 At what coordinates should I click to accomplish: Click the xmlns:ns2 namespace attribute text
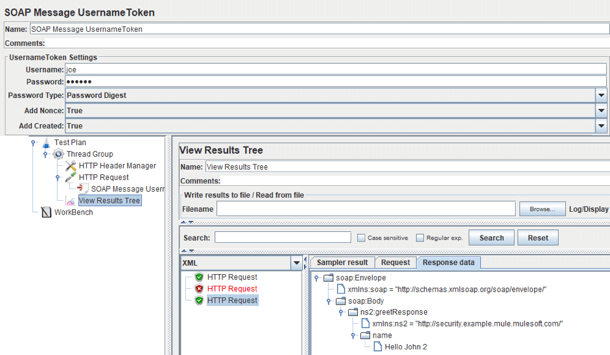click(x=467, y=323)
